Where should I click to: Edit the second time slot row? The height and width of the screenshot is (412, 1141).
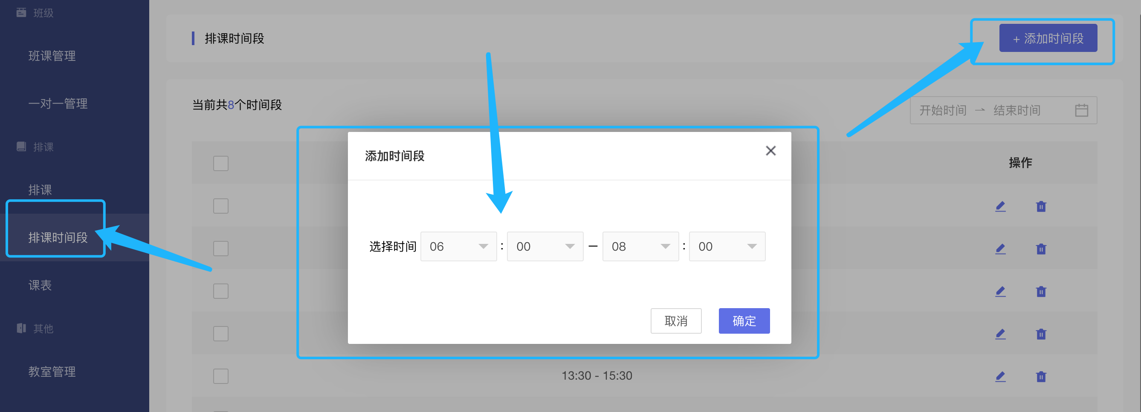tap(1000, 249)
